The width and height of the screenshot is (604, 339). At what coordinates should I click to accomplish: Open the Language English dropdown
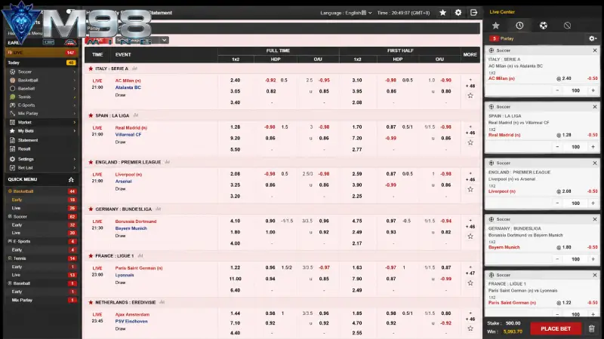click(x=346, y=13)
